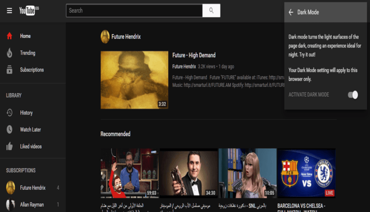
Task: Click Future Hendrix uploader name under title
Action: 184,67
